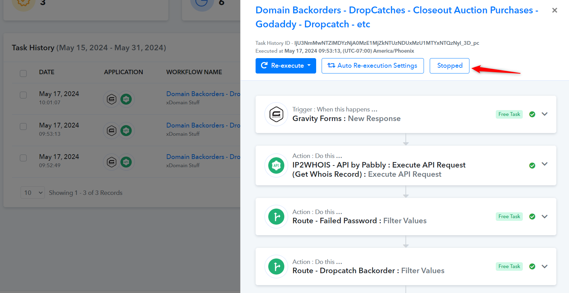Open the workflow link in the 09:53:13 row
The image size is (569, 293).
coord(203,125)
